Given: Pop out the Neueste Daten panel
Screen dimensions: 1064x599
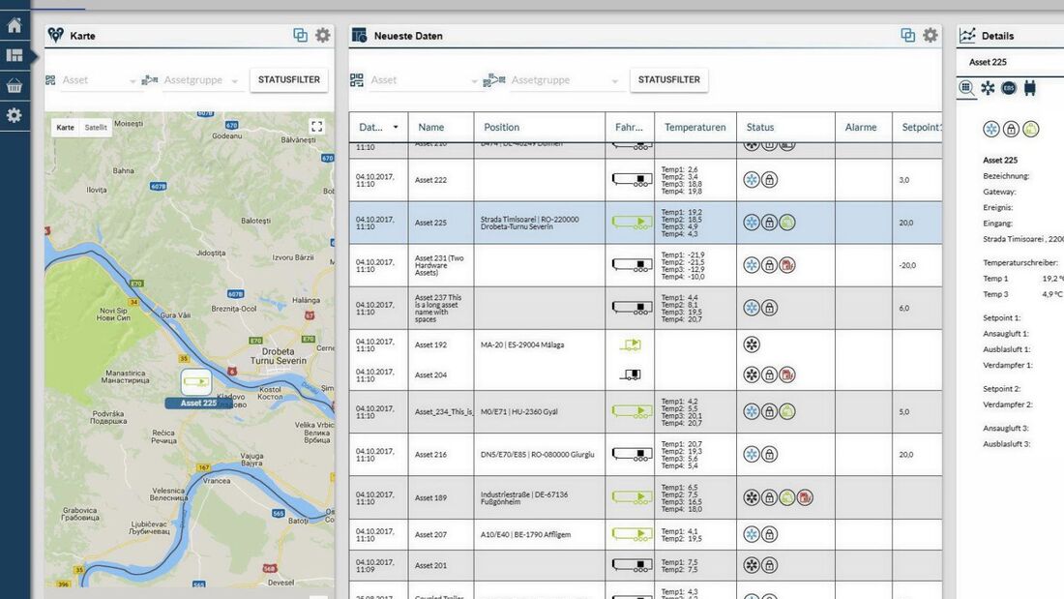Looking at the screenshot, I should (x=907, y=35).
